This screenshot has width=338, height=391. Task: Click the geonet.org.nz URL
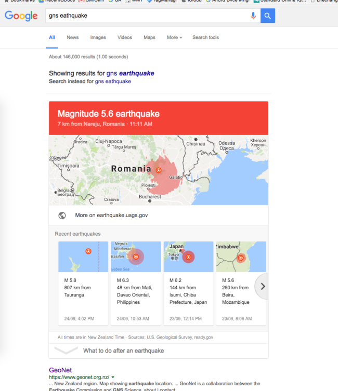pos(79,377)
